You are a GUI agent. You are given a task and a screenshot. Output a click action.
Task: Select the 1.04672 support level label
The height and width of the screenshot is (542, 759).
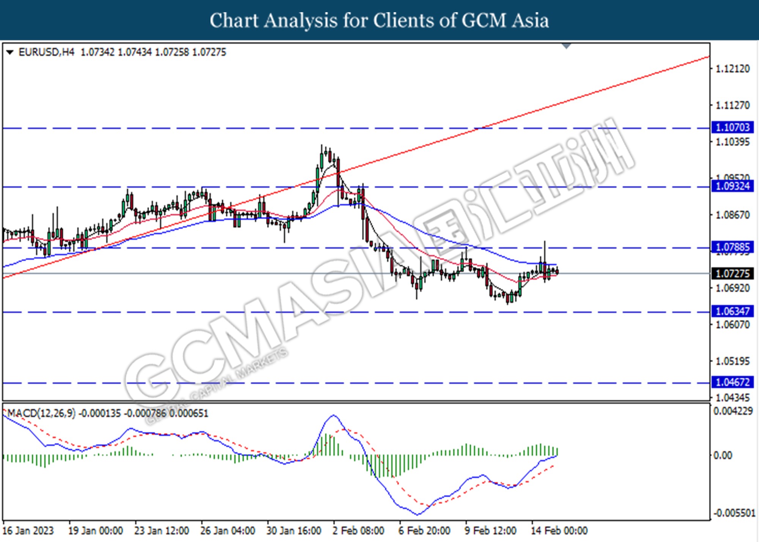pyautogui.click(x=732, y=382)
